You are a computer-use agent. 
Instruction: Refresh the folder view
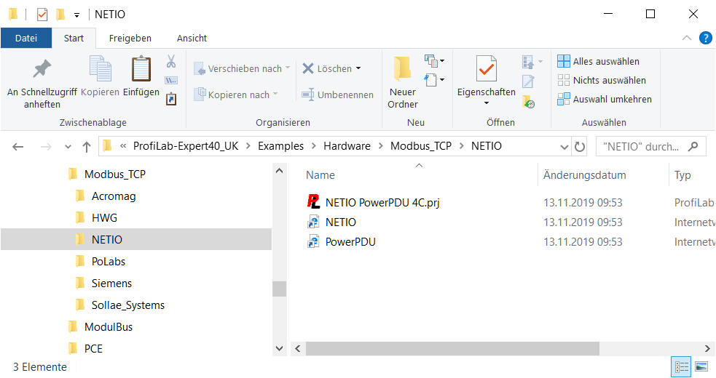tap(580, 147)
